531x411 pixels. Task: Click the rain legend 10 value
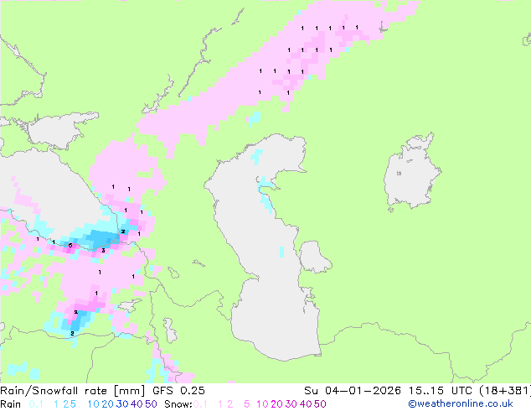pos(93,404)
